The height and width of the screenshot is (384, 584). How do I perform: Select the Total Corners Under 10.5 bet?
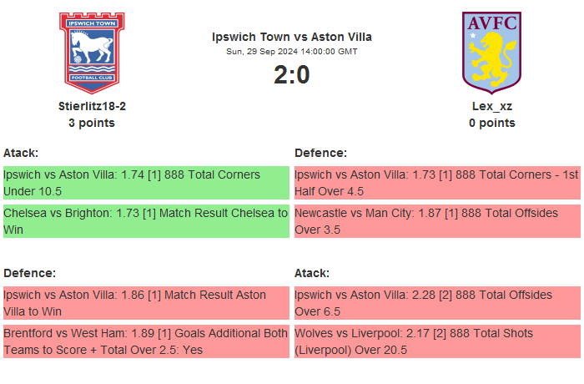(146, 183)
